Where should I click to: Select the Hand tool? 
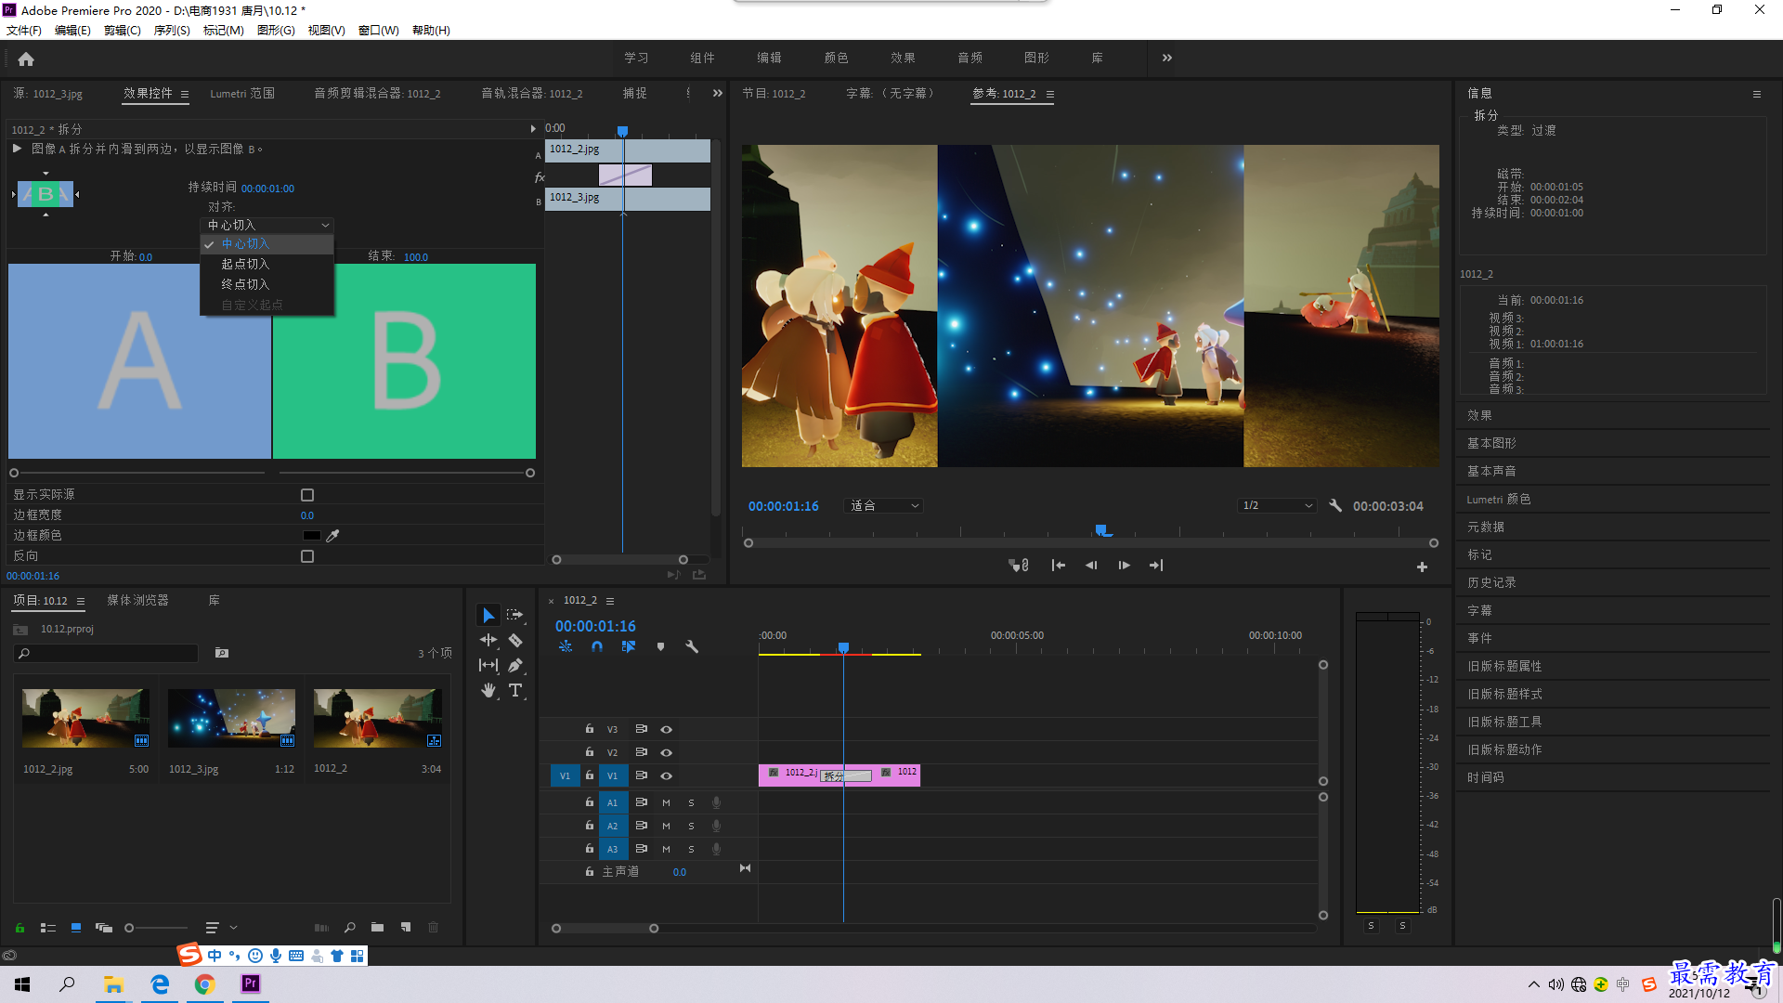click(x=488, y=691)
